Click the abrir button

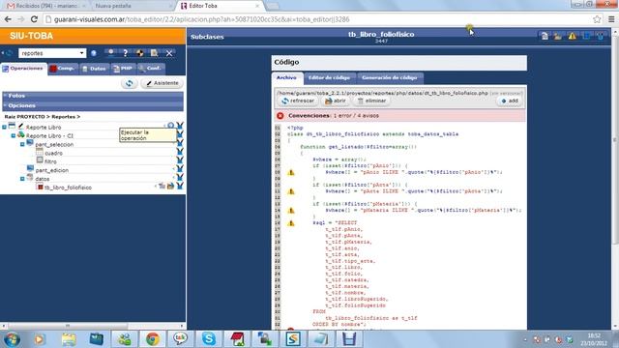click(x=336, y=101)
